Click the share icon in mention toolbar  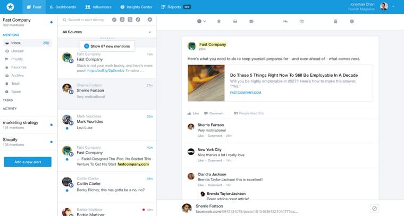(x=302, y=21)
